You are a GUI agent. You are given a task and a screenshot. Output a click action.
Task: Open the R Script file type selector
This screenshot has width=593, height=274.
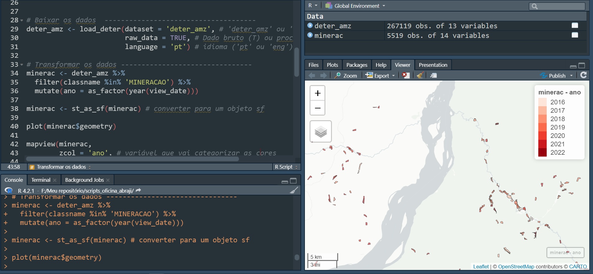[x=286, y=167]
